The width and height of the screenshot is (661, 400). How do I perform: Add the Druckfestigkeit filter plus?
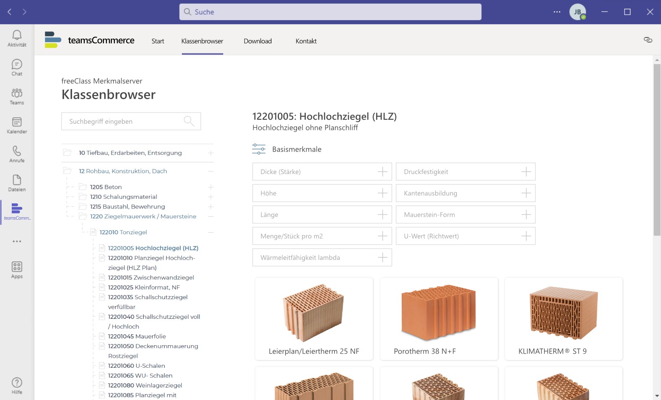(526, 172)
